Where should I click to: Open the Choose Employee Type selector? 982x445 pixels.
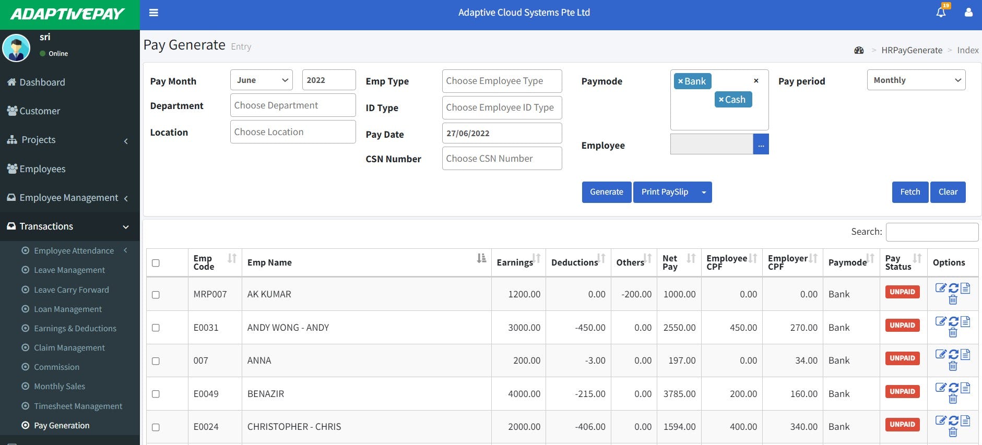pyautogui.click(x=502, y=81)
